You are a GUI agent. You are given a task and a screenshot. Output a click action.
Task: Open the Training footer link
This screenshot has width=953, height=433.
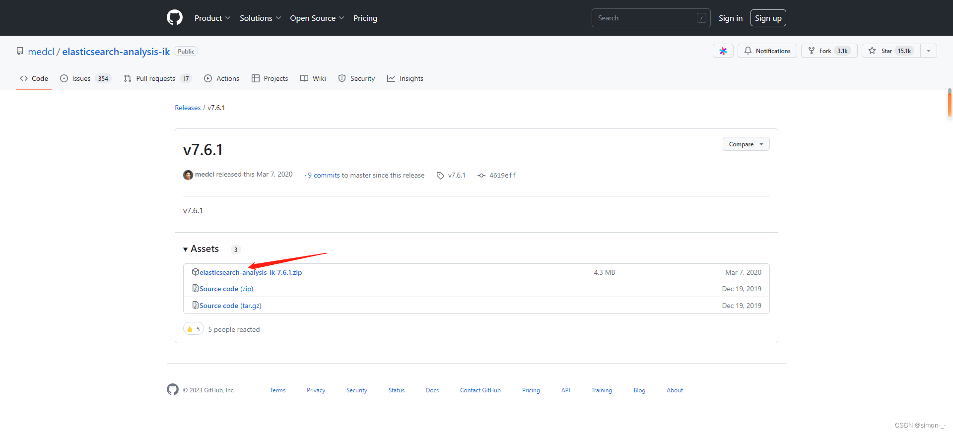tap(602, 390)
